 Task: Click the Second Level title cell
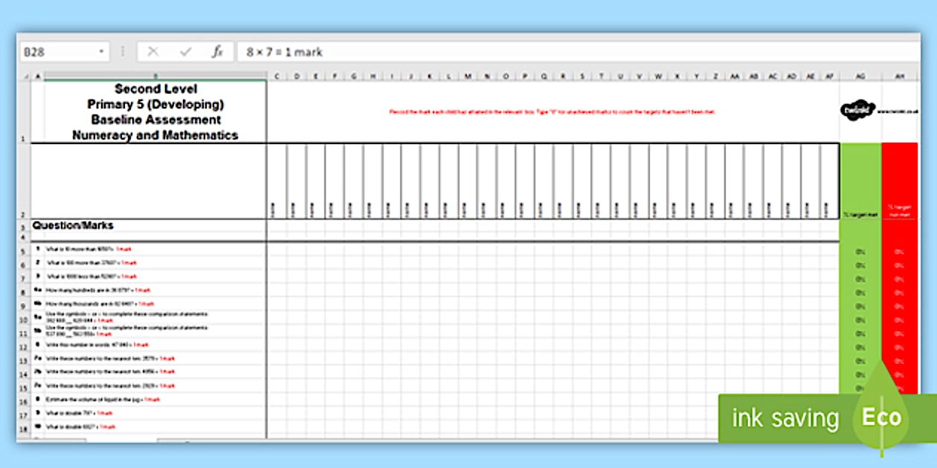(155, 111)
